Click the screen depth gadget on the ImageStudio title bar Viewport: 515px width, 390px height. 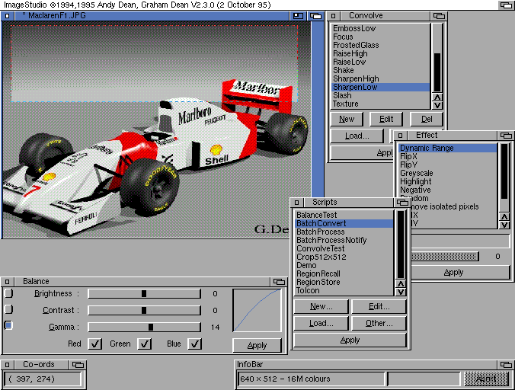[506, 5]
